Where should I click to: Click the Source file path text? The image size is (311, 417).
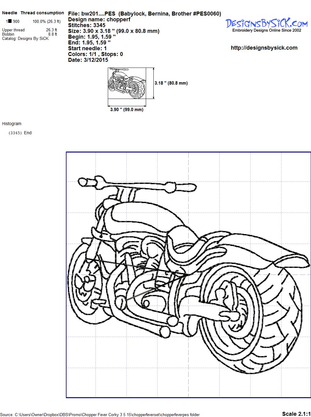click(x=100, y=415)
